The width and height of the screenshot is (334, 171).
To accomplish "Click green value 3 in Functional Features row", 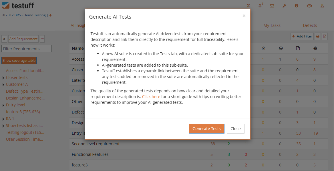I will click(229, 154).
